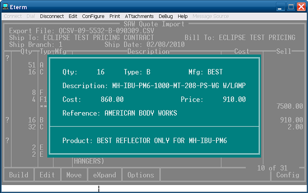The image size is (308, 193).
Task: Click the Sell value 910.00 in background list
Action: [x=292, y=120]
